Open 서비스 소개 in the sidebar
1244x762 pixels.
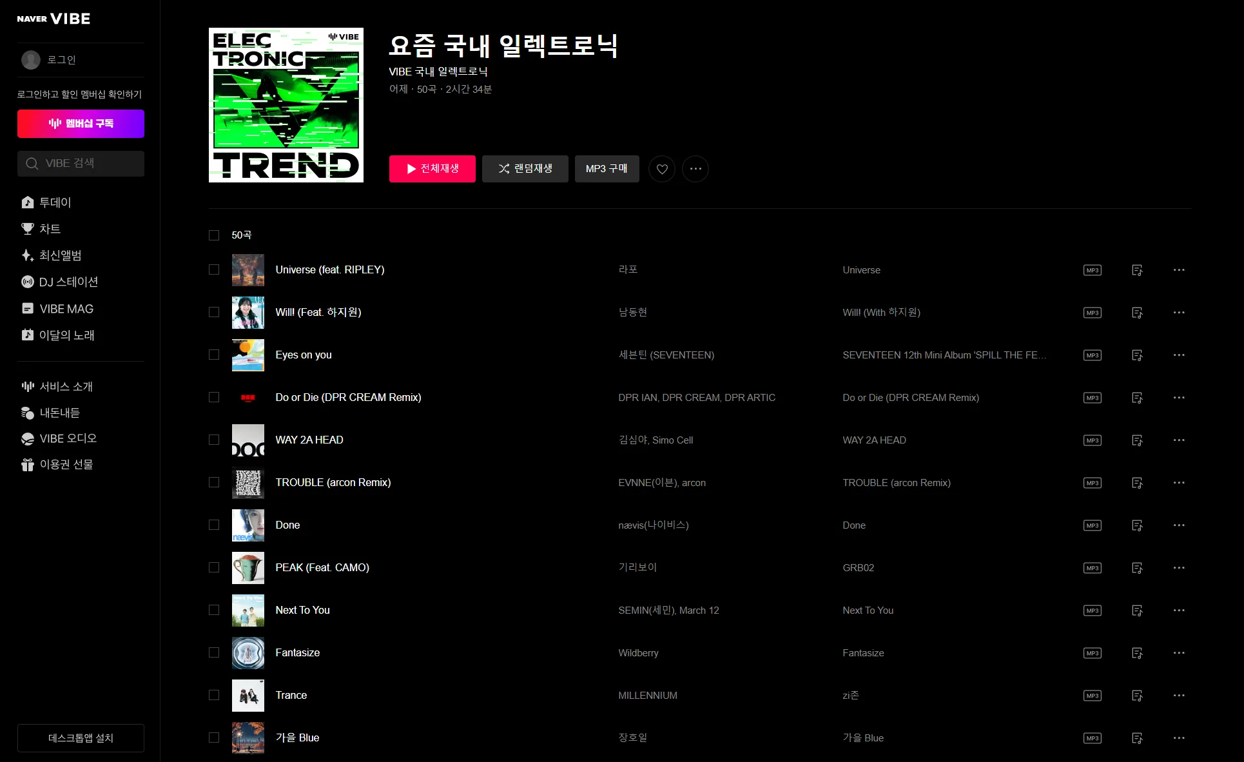click(x=57, y=386)
